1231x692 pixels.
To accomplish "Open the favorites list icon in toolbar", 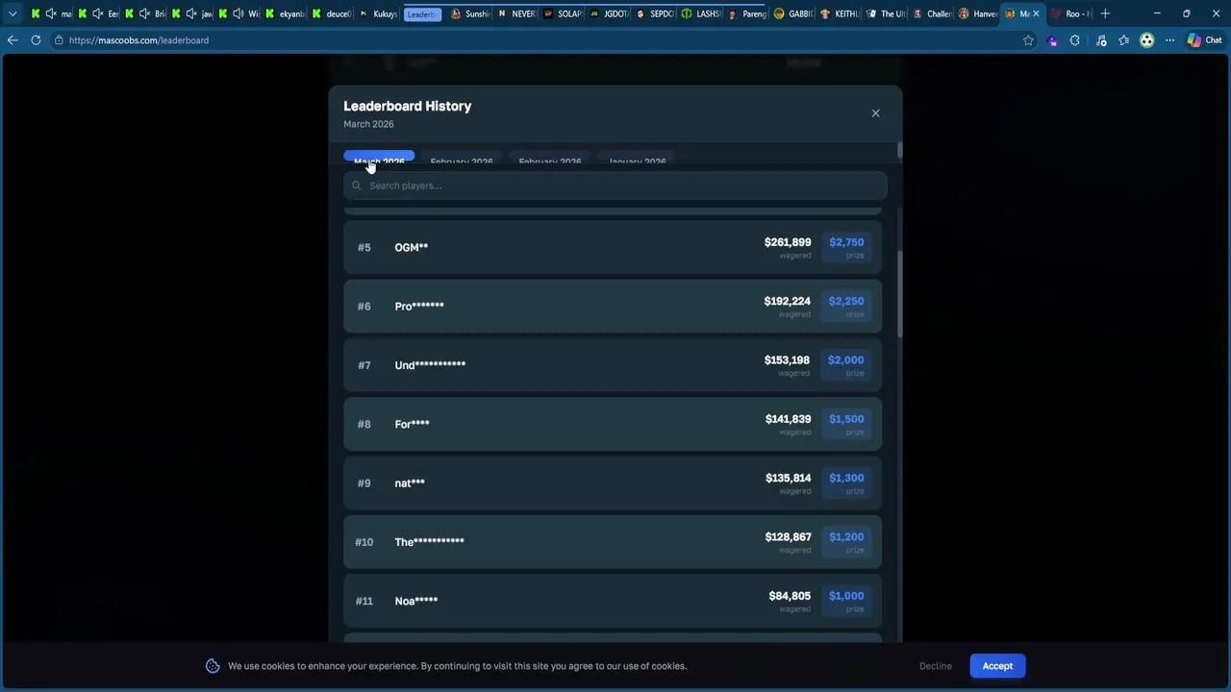I will click(1123, 40).
